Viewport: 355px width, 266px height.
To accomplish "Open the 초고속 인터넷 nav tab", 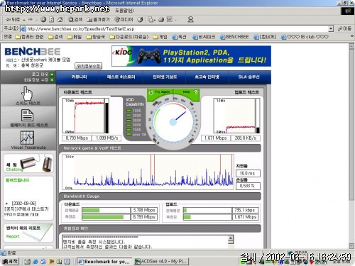I will tap(207, 77).
